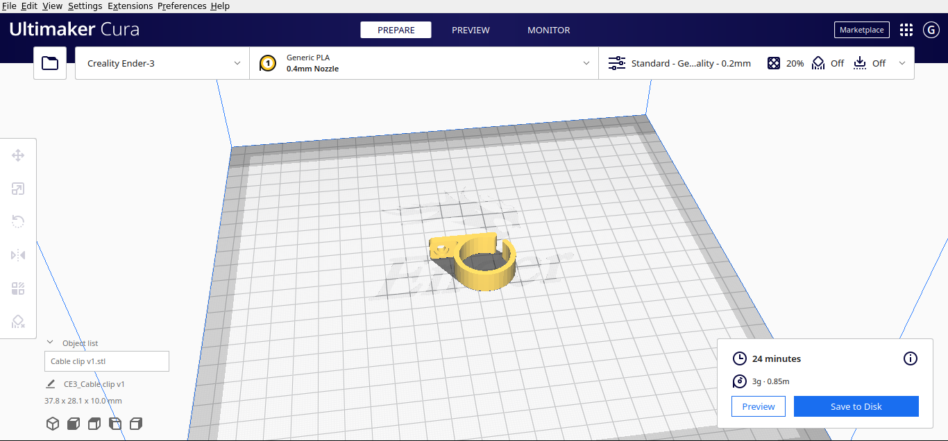Click the pencil icon to rename job

[x=50, y=384]
